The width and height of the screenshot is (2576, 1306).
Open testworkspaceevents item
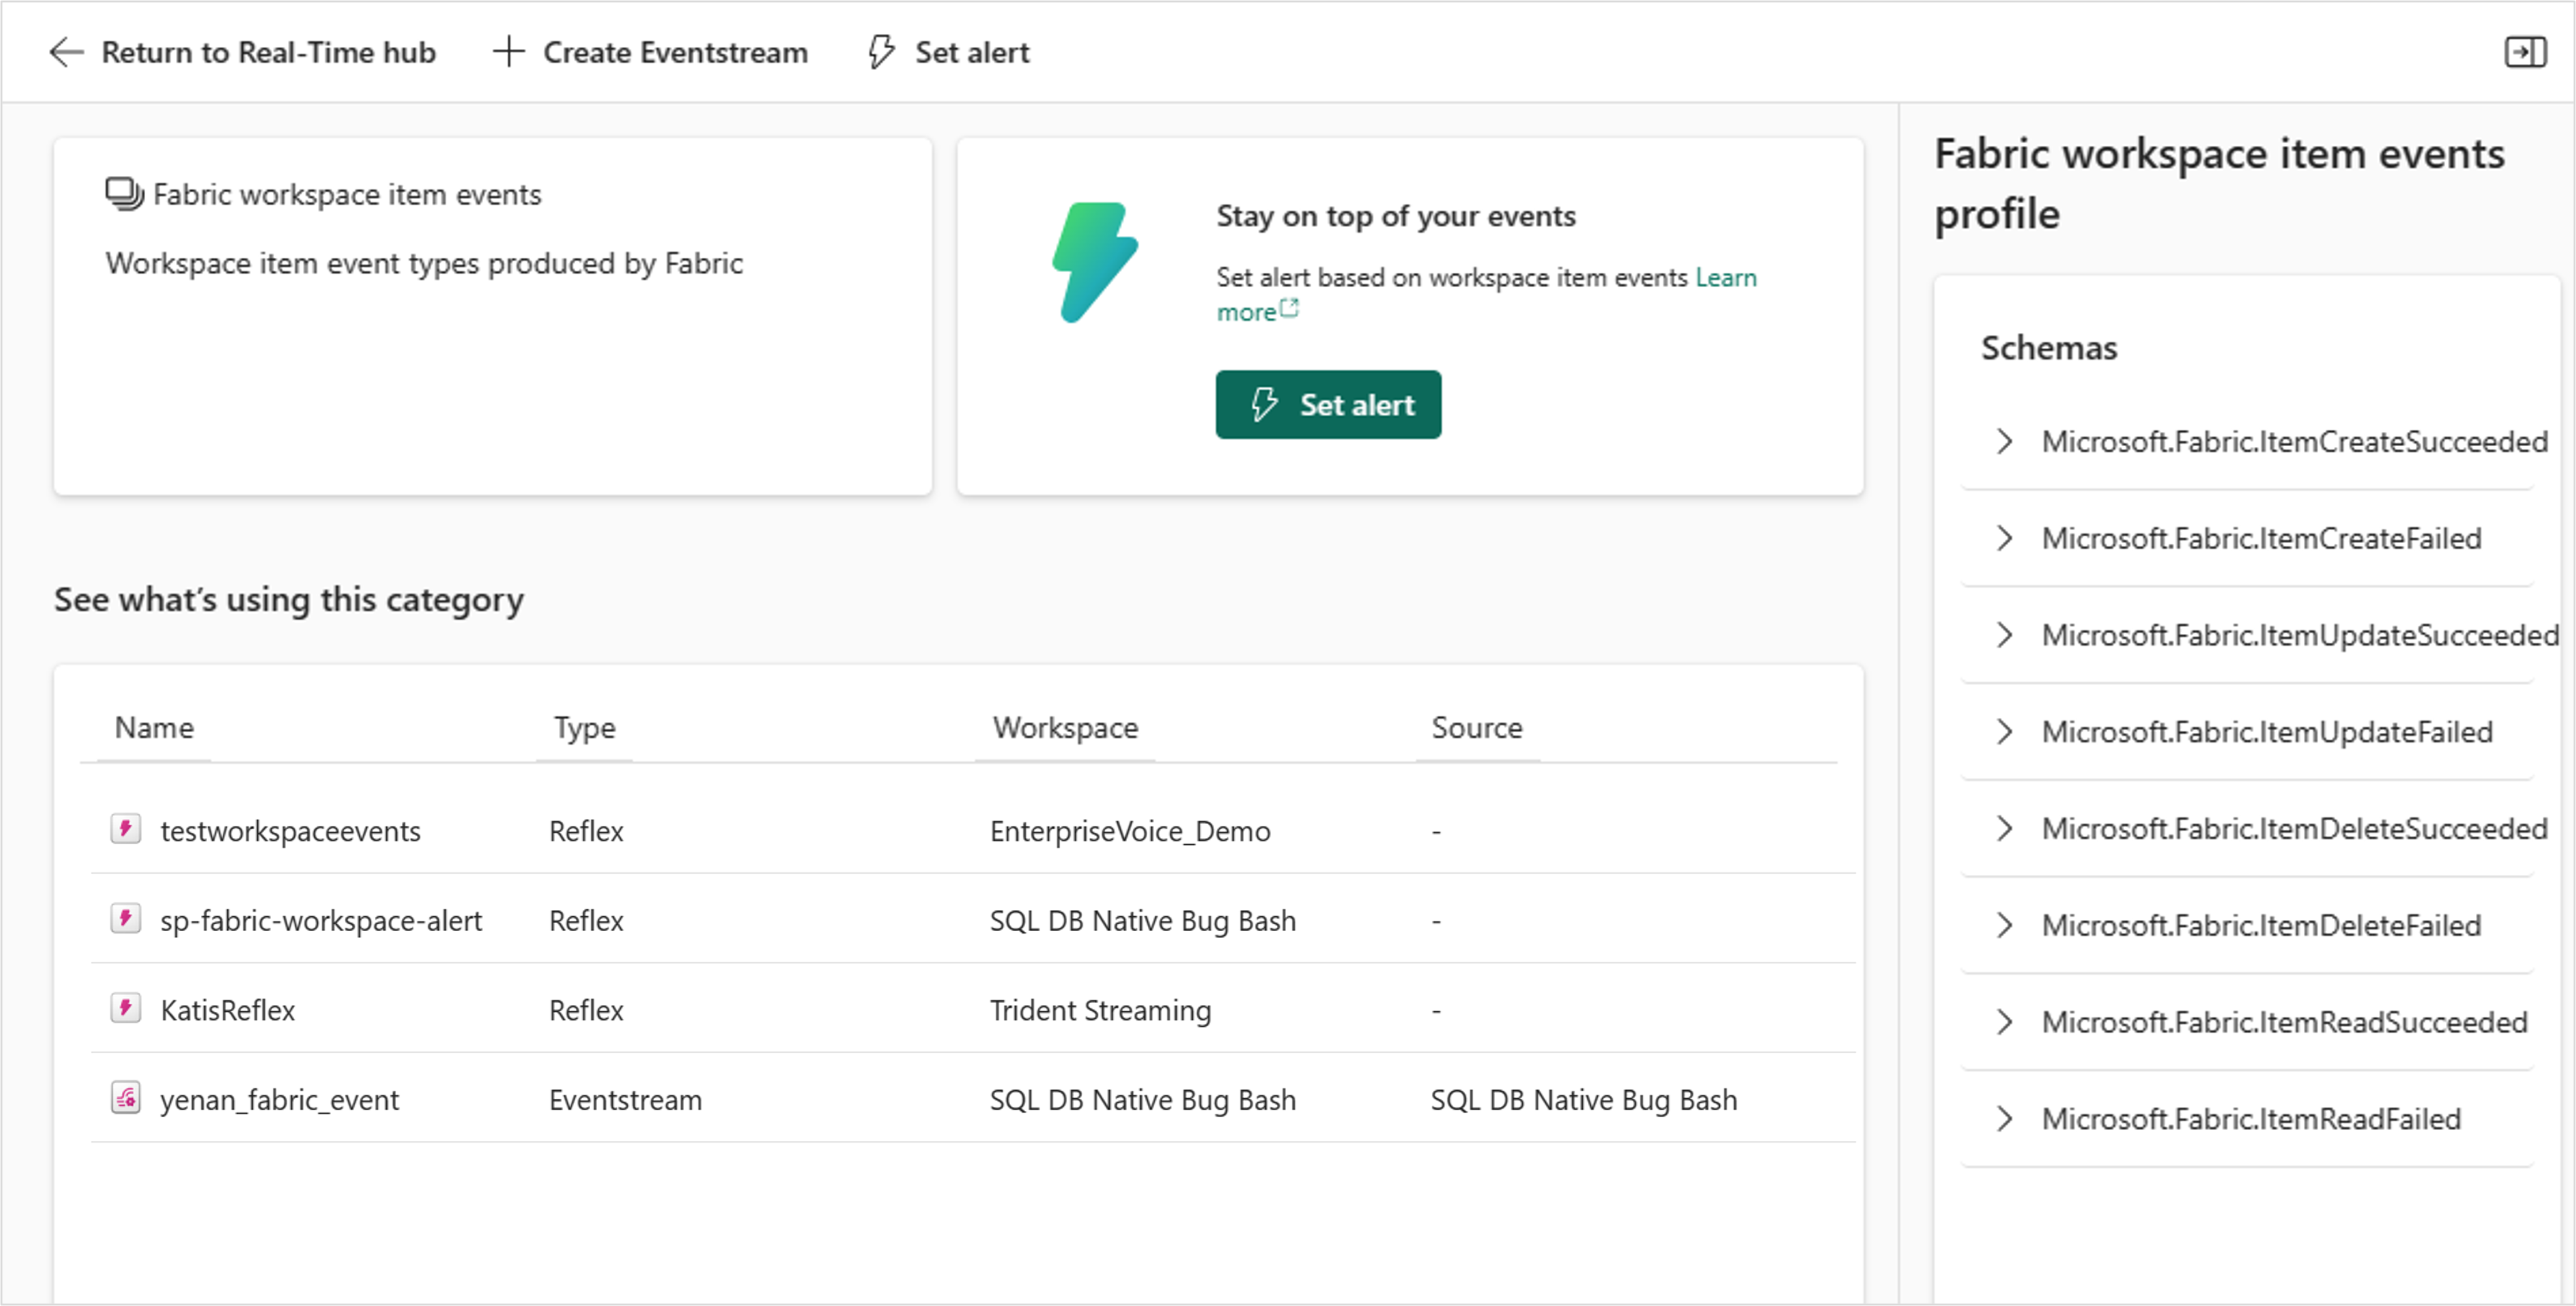point(290,831)
